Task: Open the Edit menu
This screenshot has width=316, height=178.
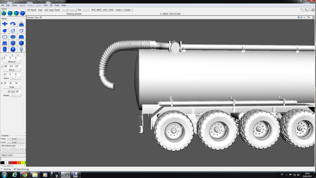Action: [8, 5]
